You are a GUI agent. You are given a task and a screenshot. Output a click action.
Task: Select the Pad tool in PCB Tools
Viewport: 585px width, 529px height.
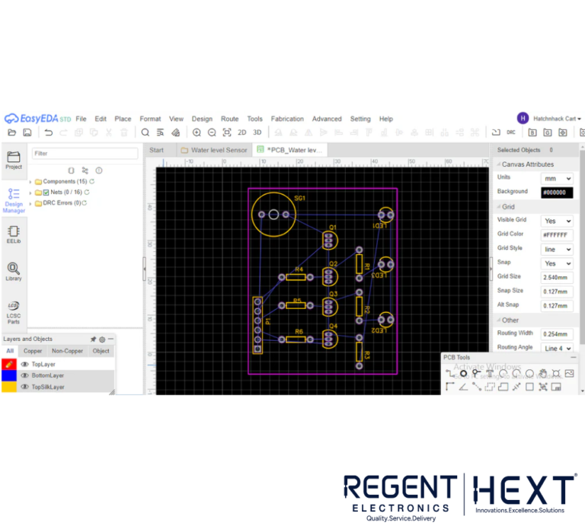[463, 373]
